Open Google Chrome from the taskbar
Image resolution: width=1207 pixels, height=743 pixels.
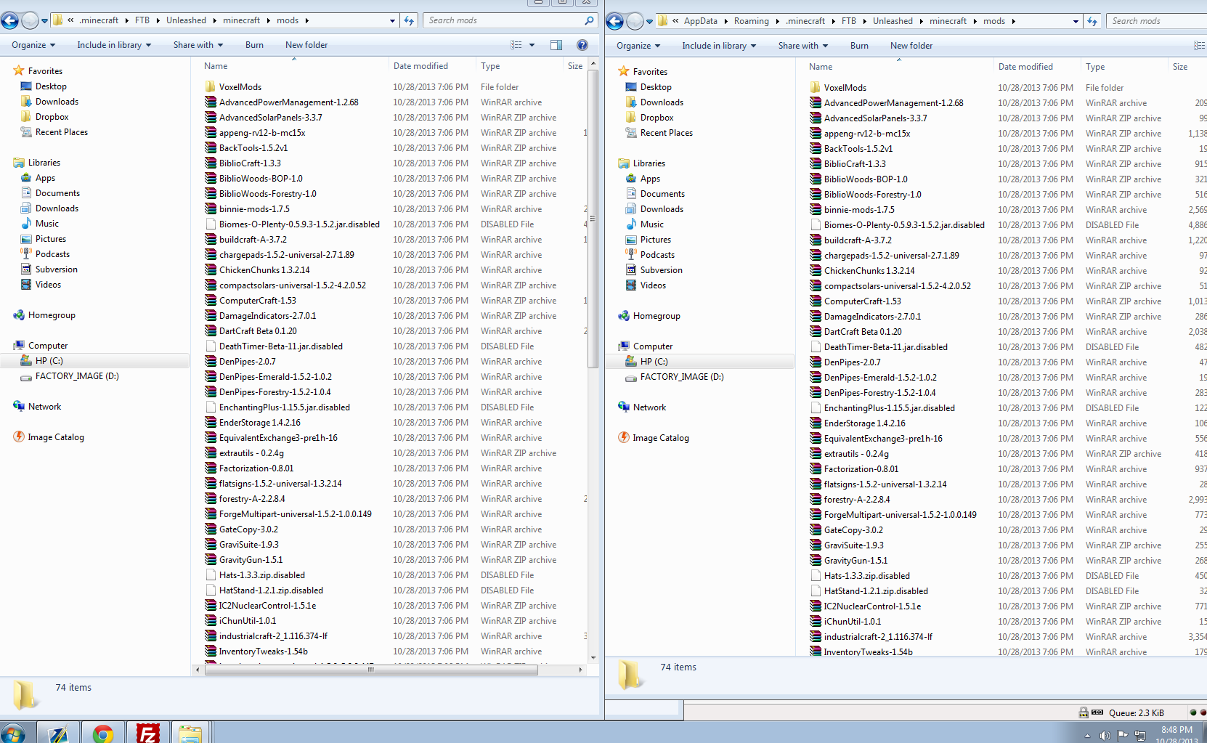tap(103, 734)
